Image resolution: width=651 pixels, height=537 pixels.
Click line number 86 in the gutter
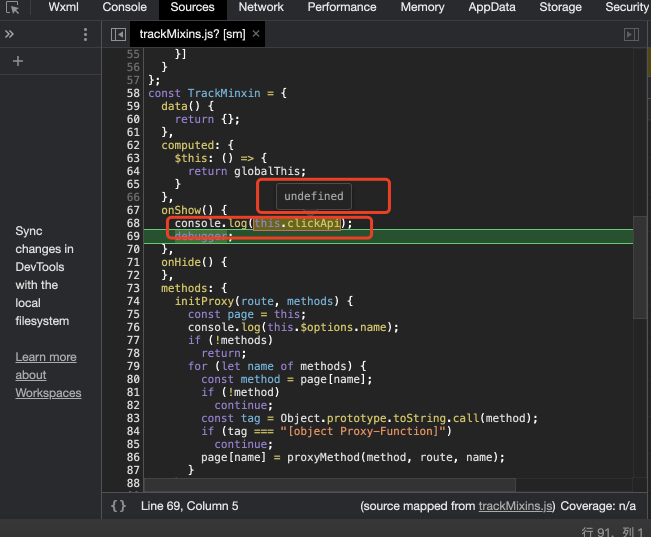(133, 457)
